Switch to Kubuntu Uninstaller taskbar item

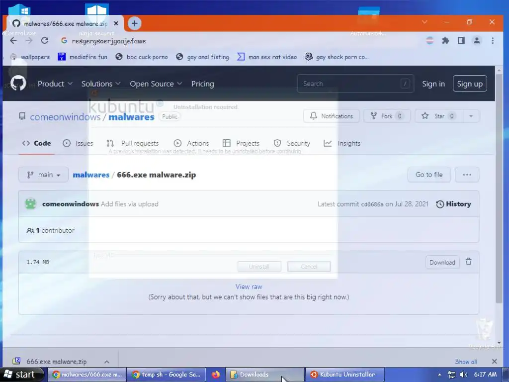tap(345, 375)
